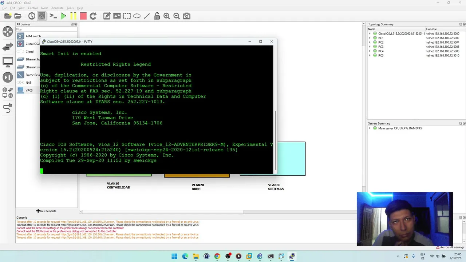This screenshot has width=466, height=262.
Task: Select the Draw line tool
Action: tap(147, 16)
